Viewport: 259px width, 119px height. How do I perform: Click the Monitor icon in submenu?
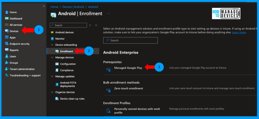[x=52, y=39]
